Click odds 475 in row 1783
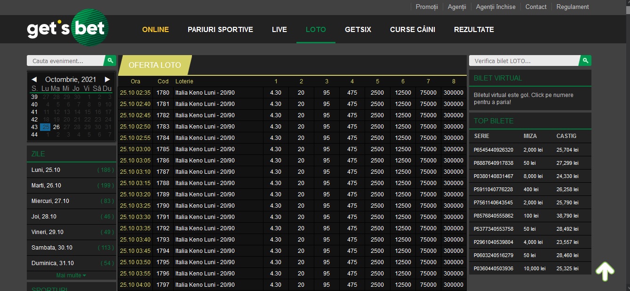Screen dimensions: 630x291 [x=352, y=127]
